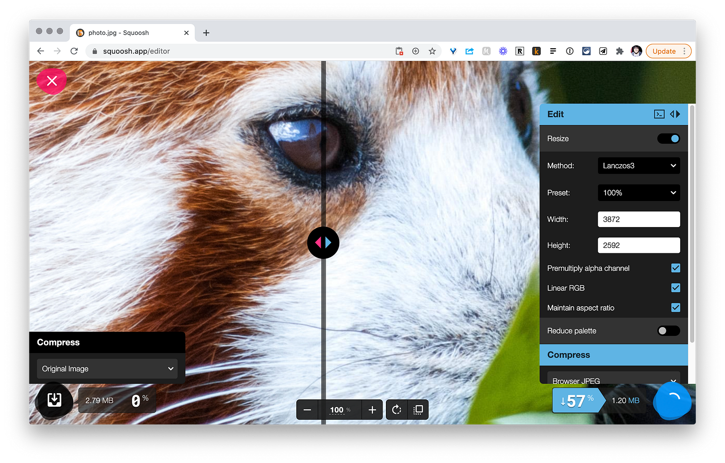Click the Width field with 3872

pyautogui.click(x=639, y=219)
